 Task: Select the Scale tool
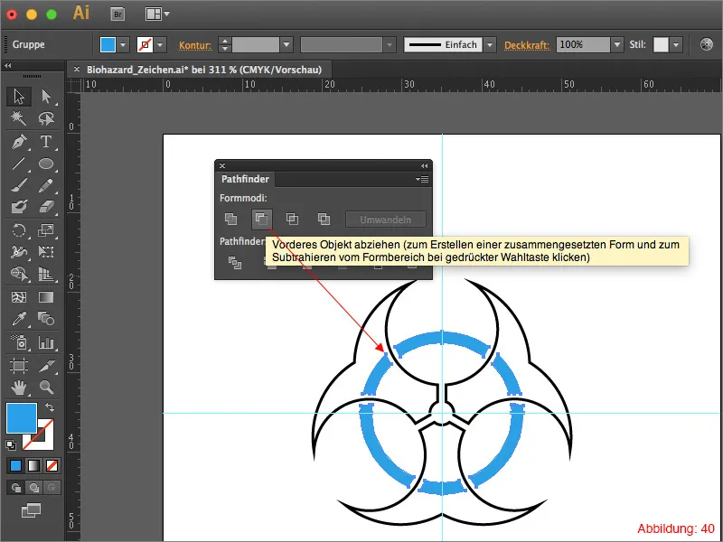46,230
